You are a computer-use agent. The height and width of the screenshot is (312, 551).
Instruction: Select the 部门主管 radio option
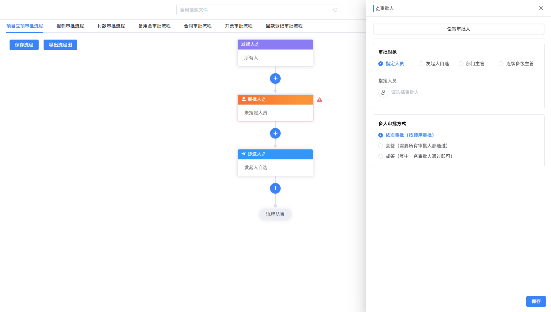click(x=461, y=64)
